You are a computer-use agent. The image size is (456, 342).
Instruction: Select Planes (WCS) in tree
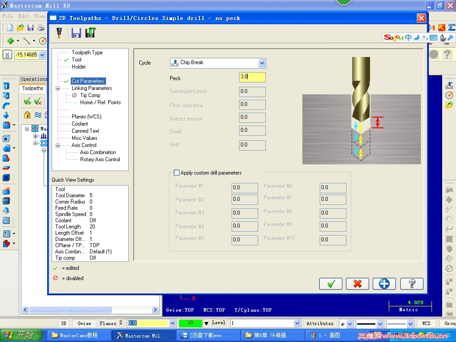[x=87, y=117]
